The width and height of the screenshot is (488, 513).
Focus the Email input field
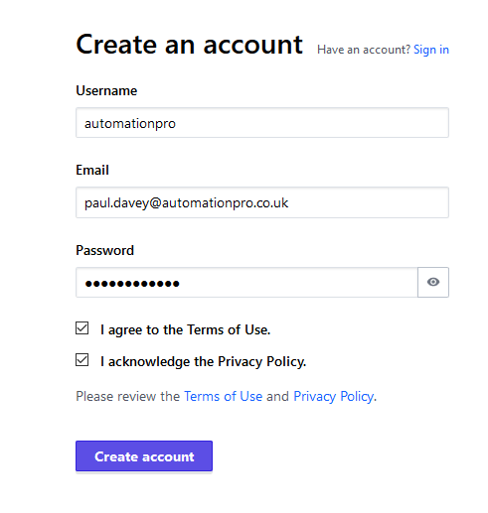pos(262,202)
